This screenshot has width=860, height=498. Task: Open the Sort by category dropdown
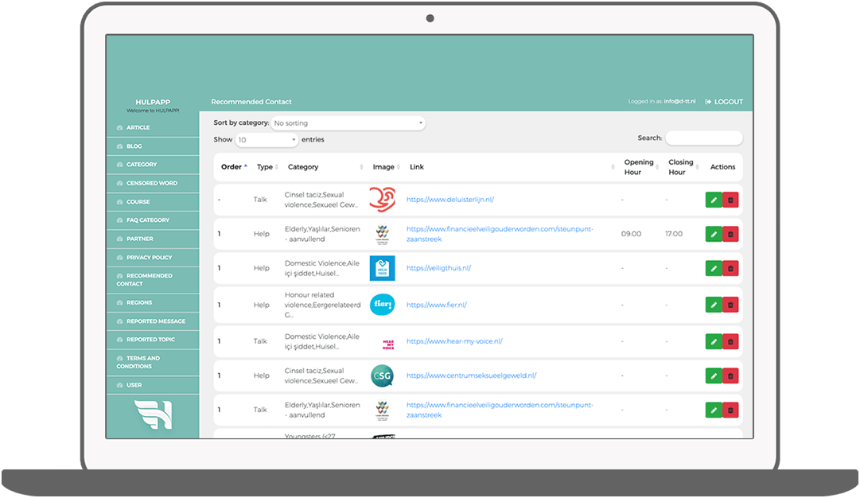tap(348, 123)
